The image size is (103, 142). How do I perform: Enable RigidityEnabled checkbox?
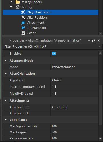54,94
